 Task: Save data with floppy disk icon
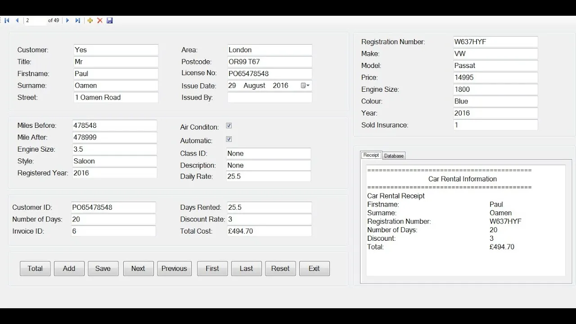pyautogui.click(x=110, y=20)
